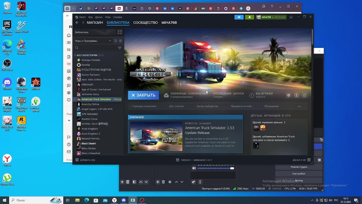This screenshot has width=362, height=204.
Task: Open the 1.53 Update news thumbnail
Action: (156, 136)
